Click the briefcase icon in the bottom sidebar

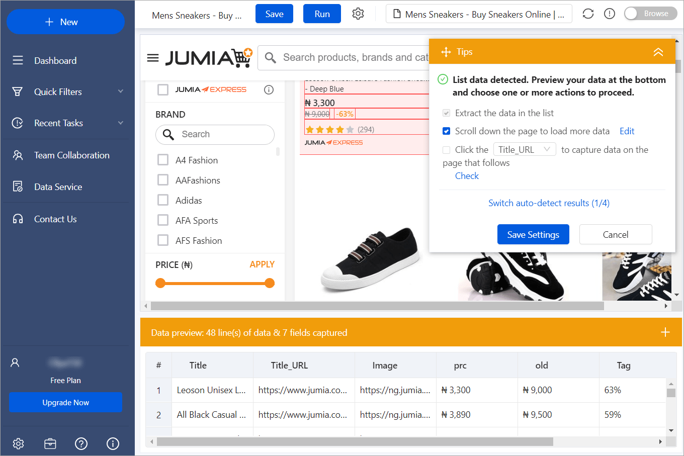coord(50,444)
